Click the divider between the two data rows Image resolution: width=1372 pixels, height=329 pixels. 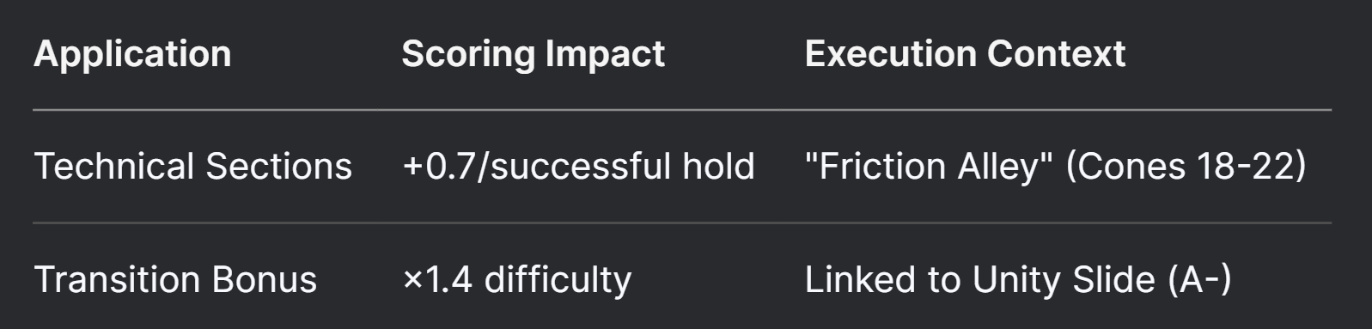[x=682, y=223]
